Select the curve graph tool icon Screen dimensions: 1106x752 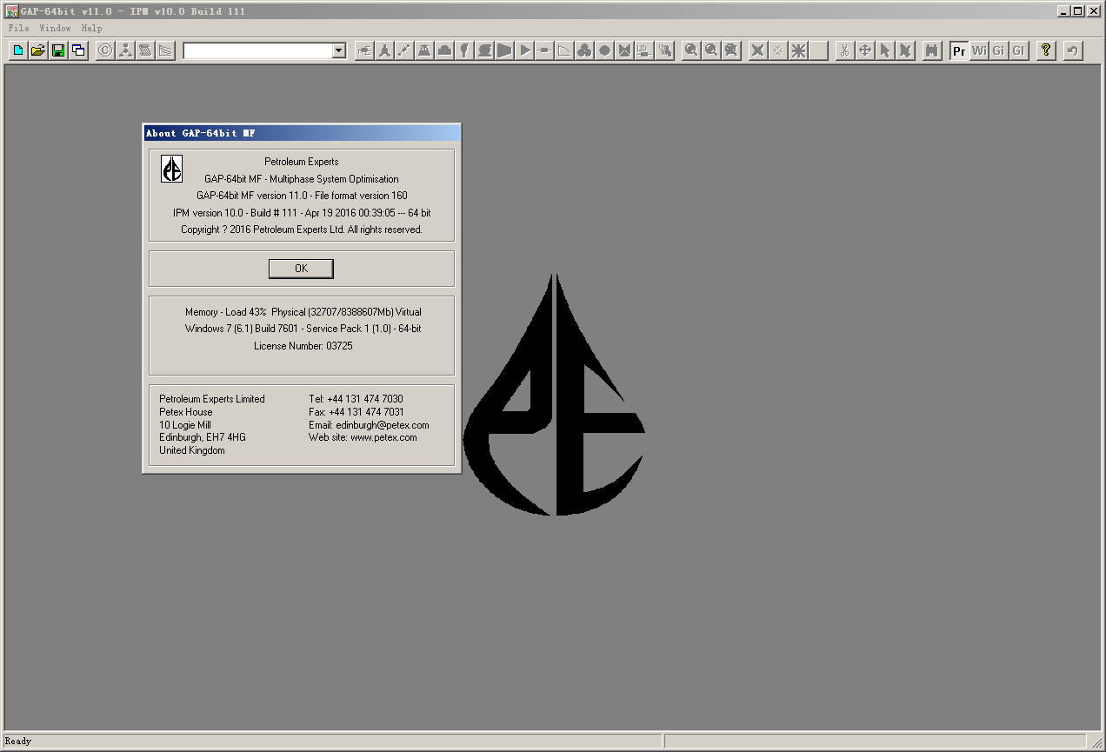point(564,50)
